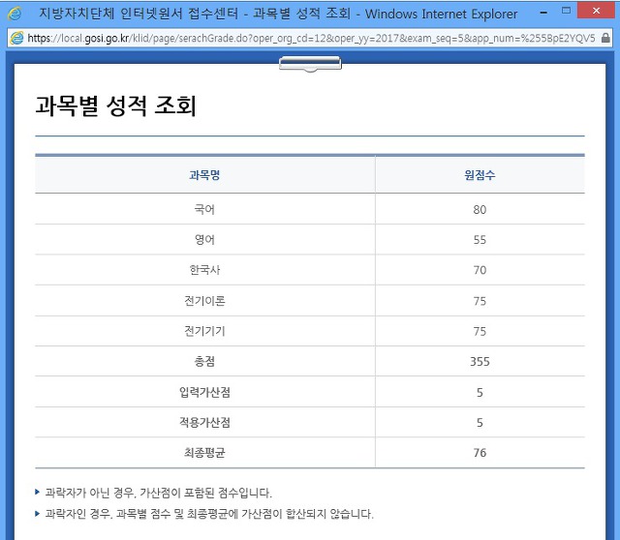The image size is (620, 540).
Task: Click the security lock icon
Action: pyautogui.click(x=605, y=38)
